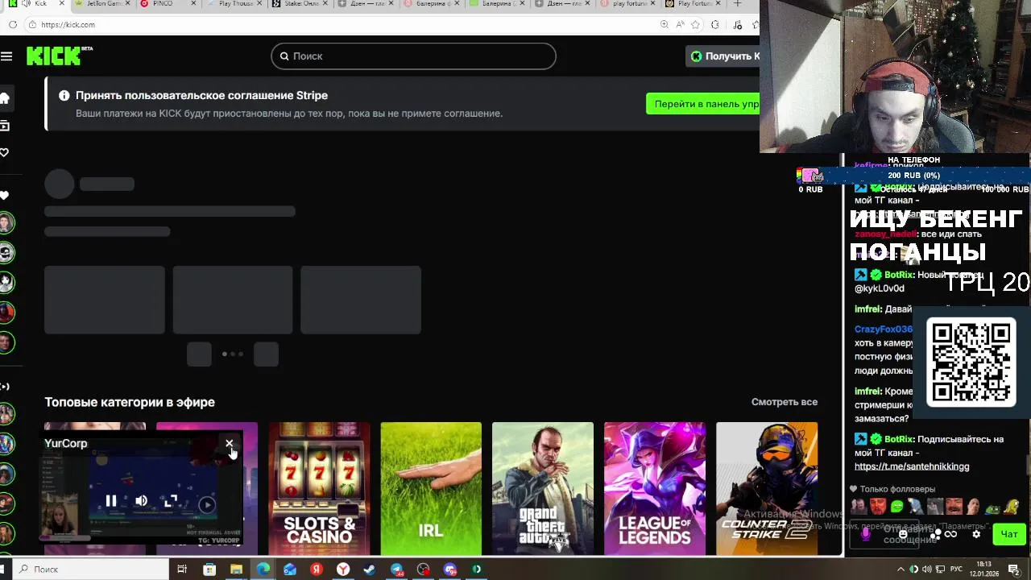Switch to the Stake browser tab
The image size is (1031, 580).
coord(300,4)
